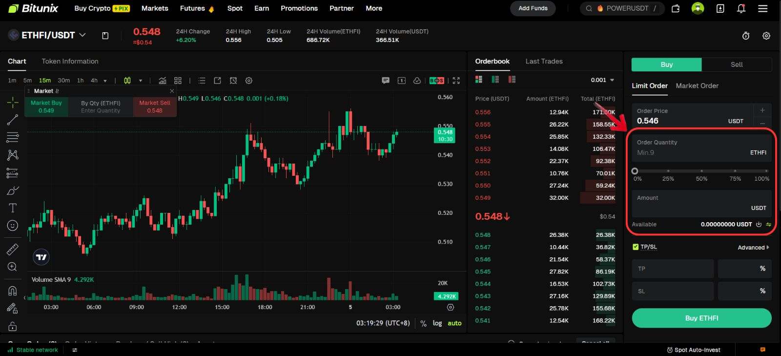
Task: Open the Markets menu item
Action: 155,8
